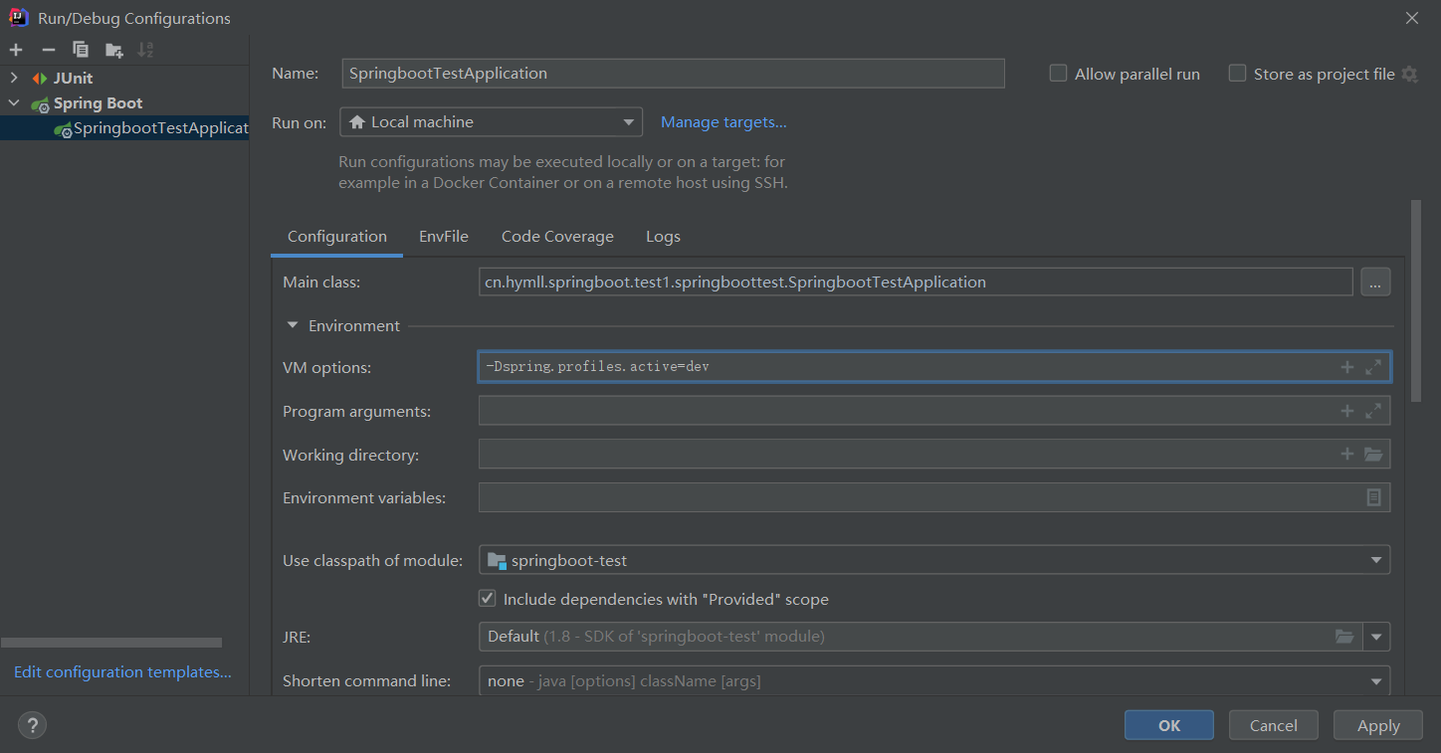Image resolution: width=1441 pixels, height=753 pixels.
Task: Click the Save to folder icon
Action: tap(113, 50)
